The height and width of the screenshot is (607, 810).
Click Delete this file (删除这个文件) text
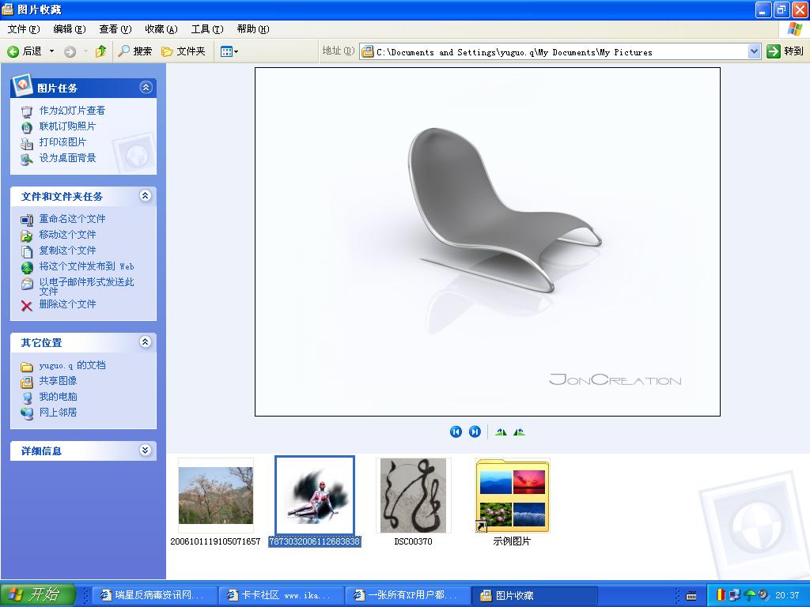(x=68, y=304)
